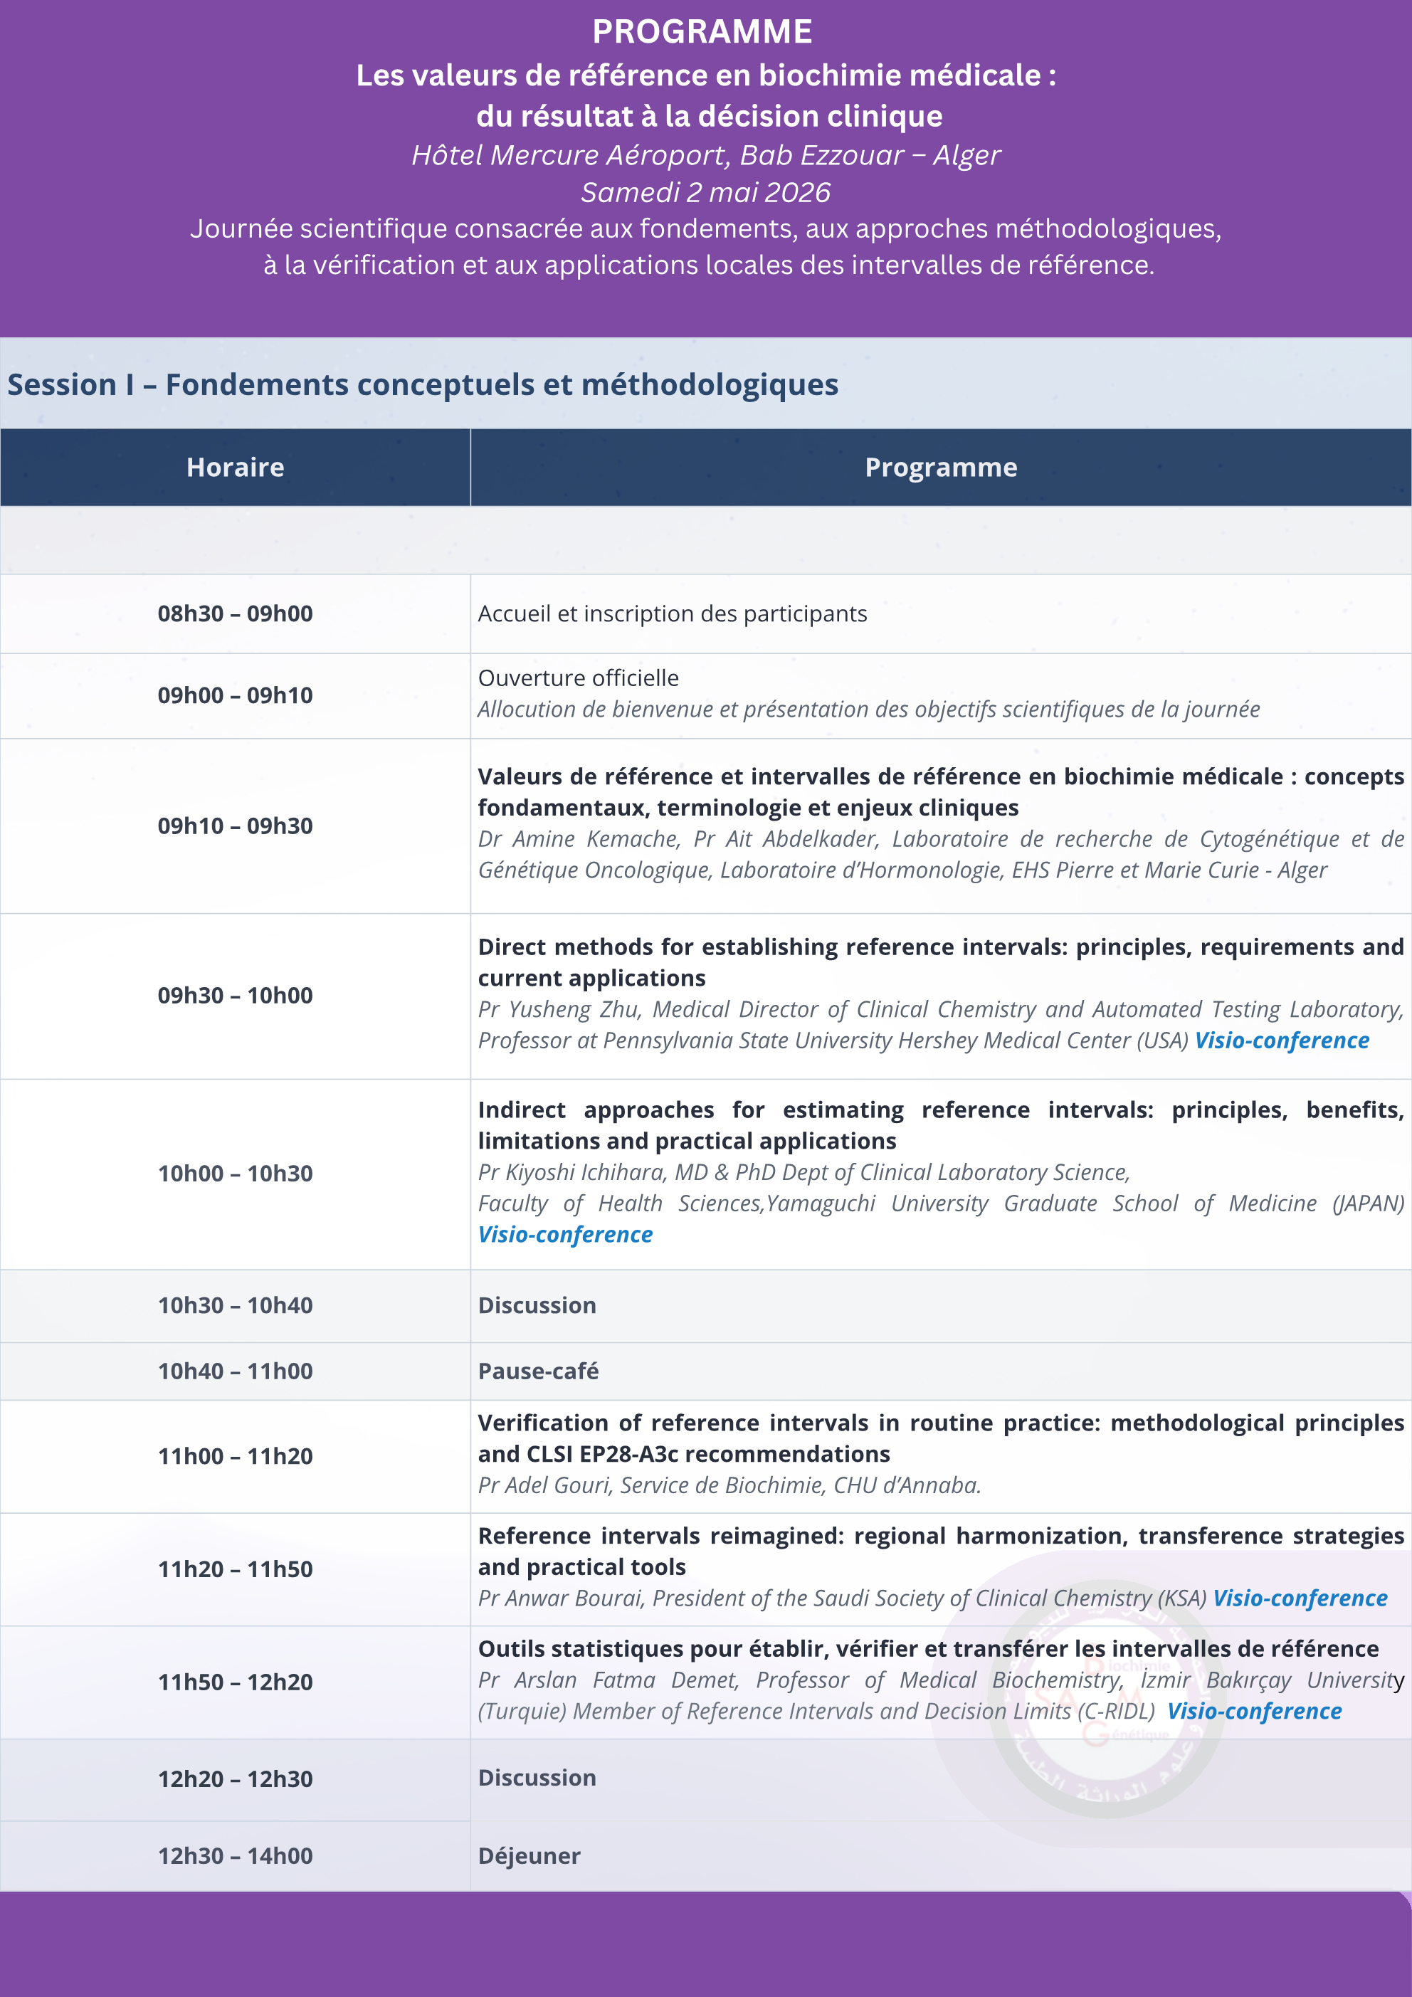Click the time slot 12h20 – 12h30
1412x1997 pixels.
[235, 1779]
